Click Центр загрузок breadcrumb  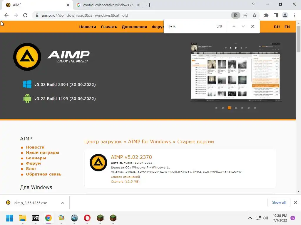click(x=103, y=142)
